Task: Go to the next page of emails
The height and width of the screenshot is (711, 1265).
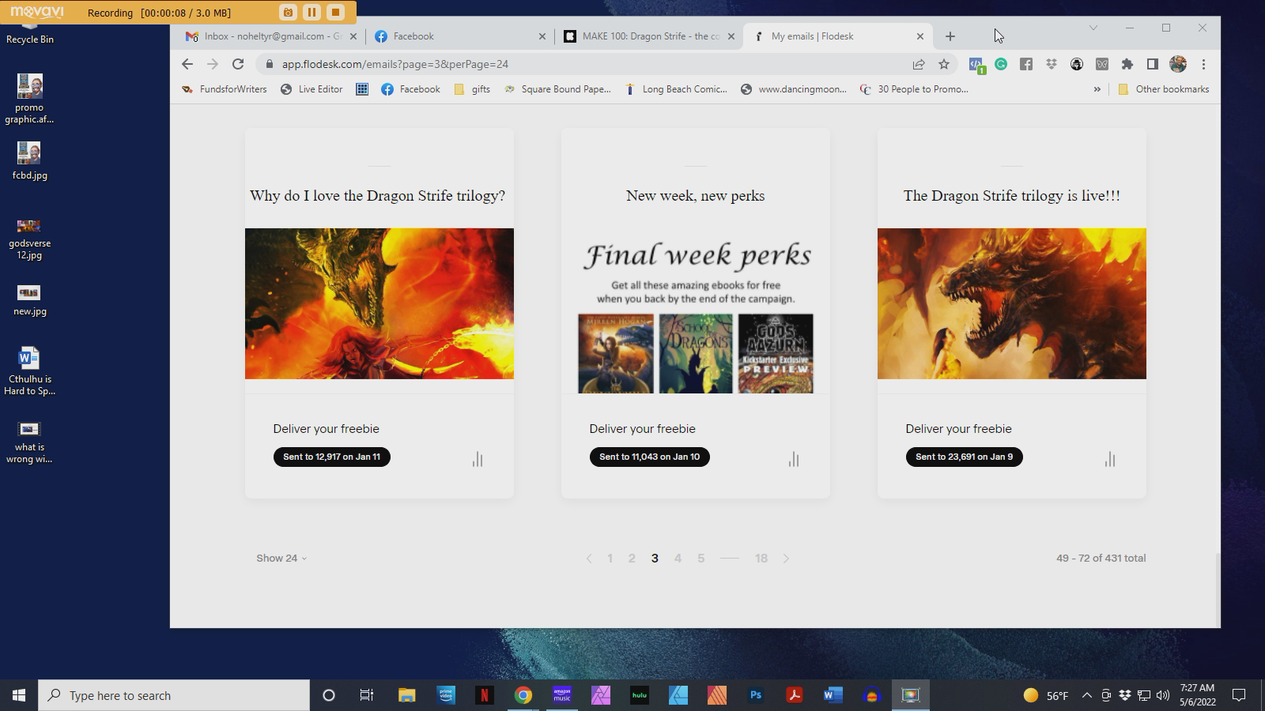Action: tap(786, 559)
